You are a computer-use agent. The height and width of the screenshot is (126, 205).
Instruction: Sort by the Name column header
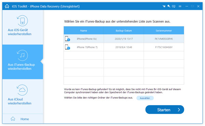pyautogui.click(x=84, y=31)
